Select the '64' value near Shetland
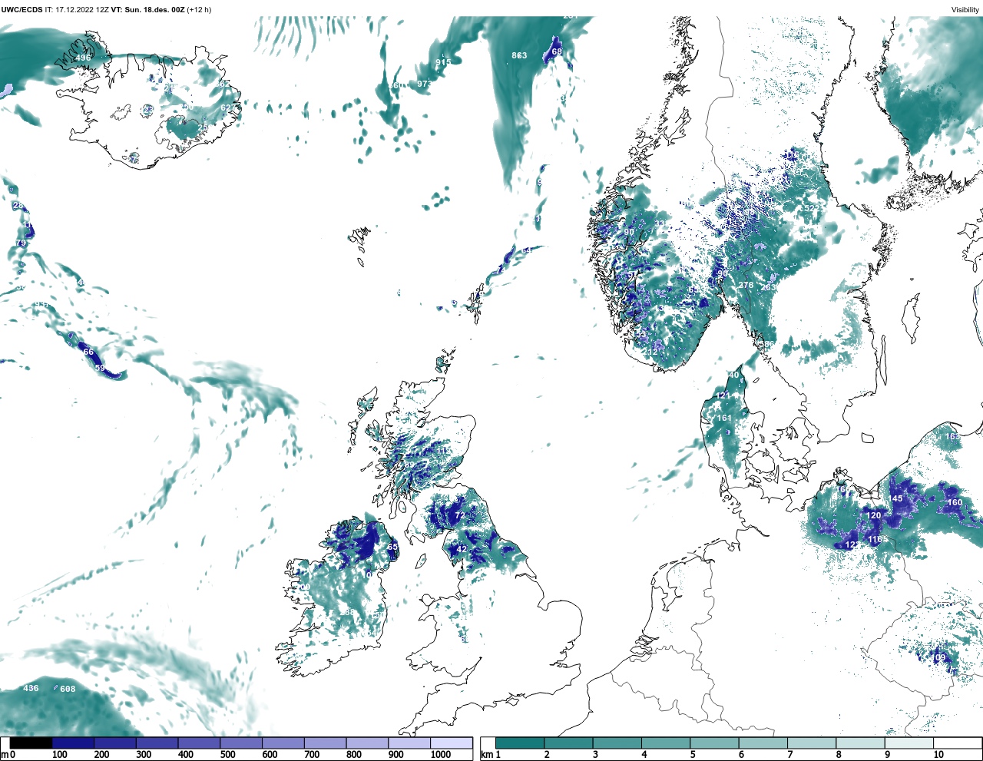 tap(526, 250)
